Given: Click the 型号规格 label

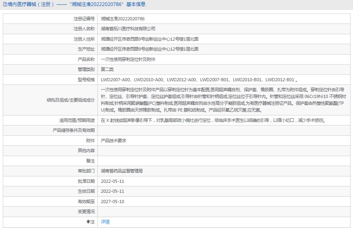Looking at the screenshot, I should 86,80.
